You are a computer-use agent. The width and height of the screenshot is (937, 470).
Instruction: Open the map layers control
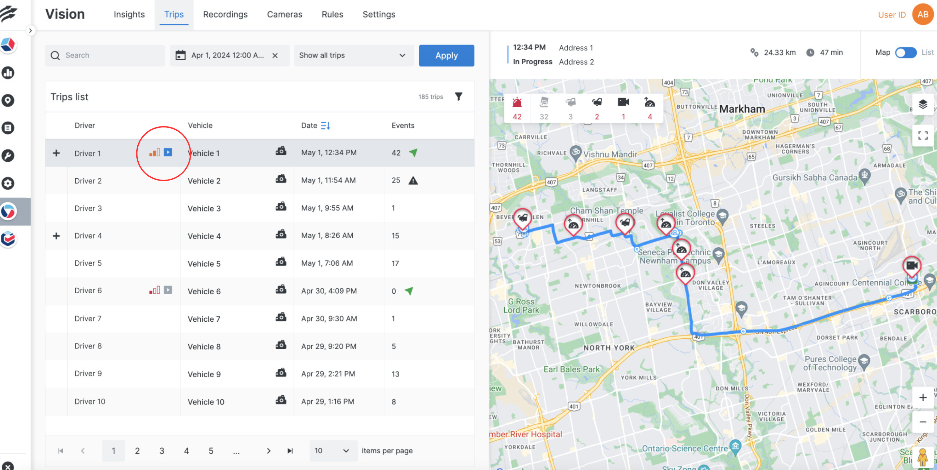(x=922, y=105)
